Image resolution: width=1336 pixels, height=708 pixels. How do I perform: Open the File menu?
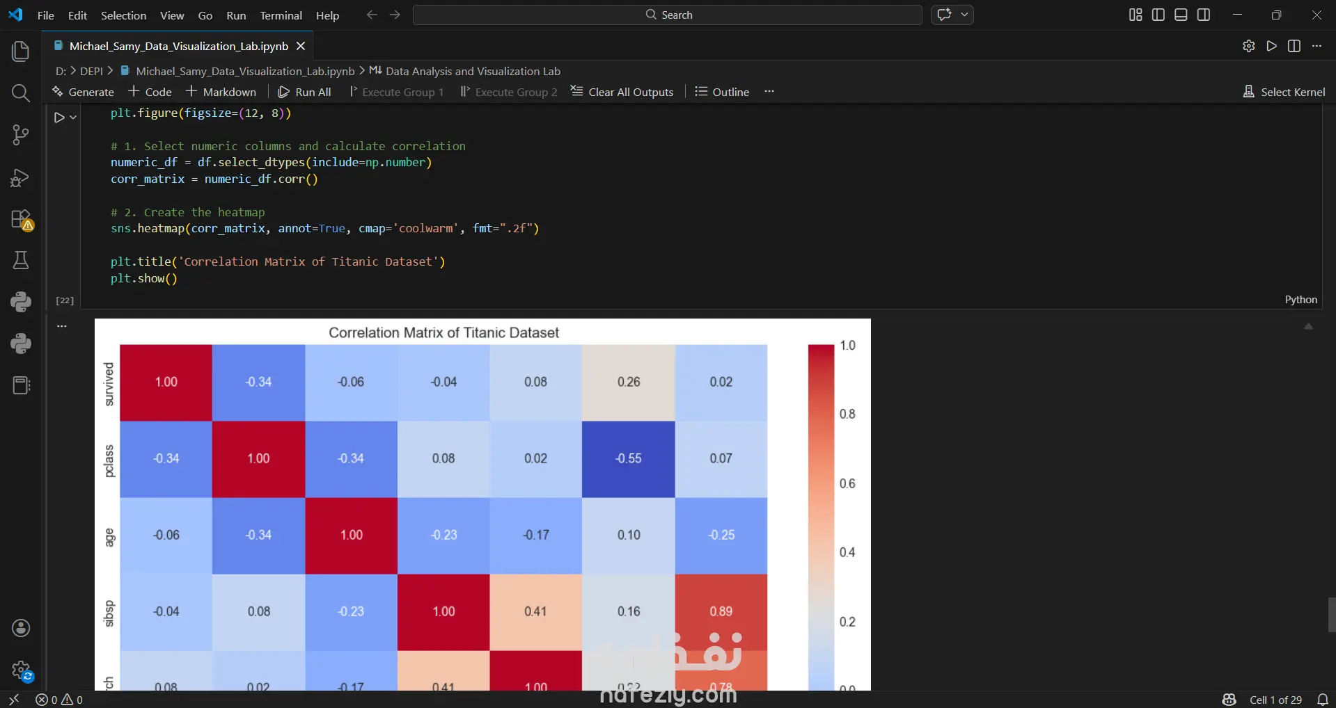(46, 15)
